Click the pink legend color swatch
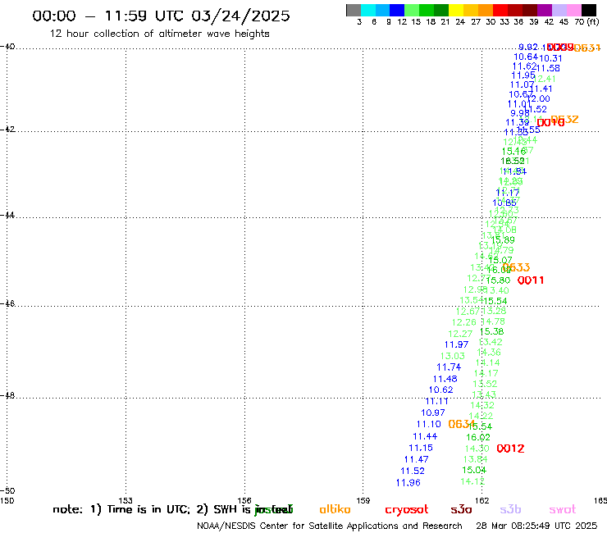Image resolution: width=607 pixels, height=533 pixels. tap(573, 10)
